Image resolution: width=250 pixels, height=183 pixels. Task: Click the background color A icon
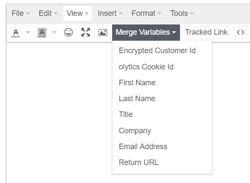coord(42,33)
